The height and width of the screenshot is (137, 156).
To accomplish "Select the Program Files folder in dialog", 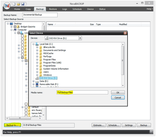I will pyautogui.click(x=49, y=60).
